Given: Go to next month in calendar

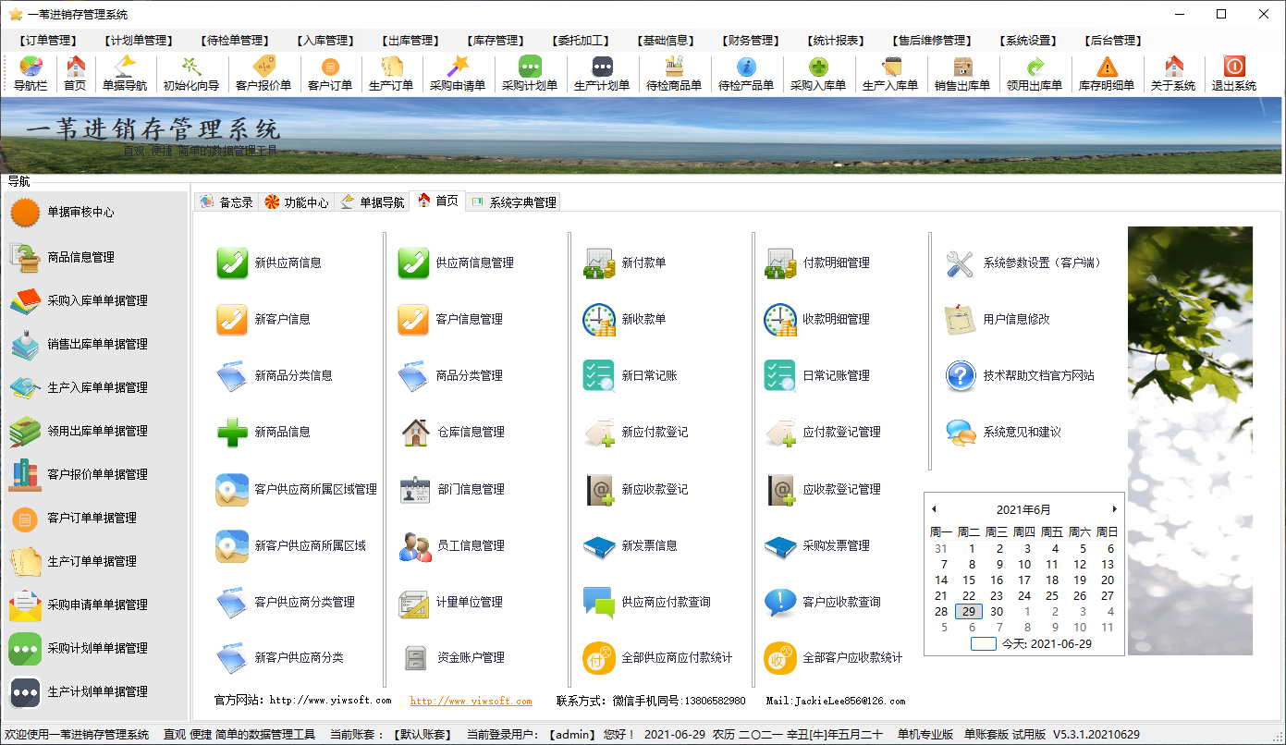Looking at the screenshot, I should pos(1114,509).
